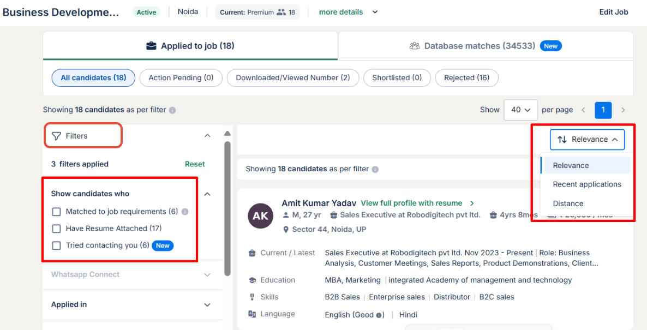Select the Rejected (16) filter chip
647x330 pixels.
(466, 78)
